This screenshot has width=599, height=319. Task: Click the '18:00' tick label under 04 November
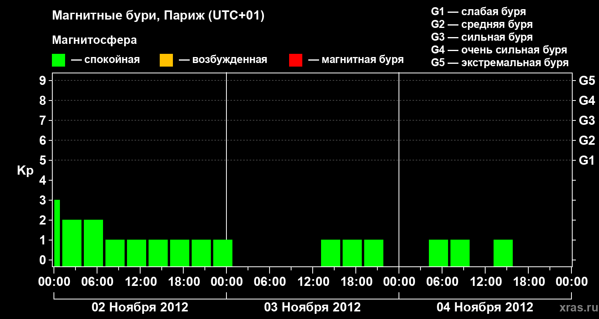(528, 282)
